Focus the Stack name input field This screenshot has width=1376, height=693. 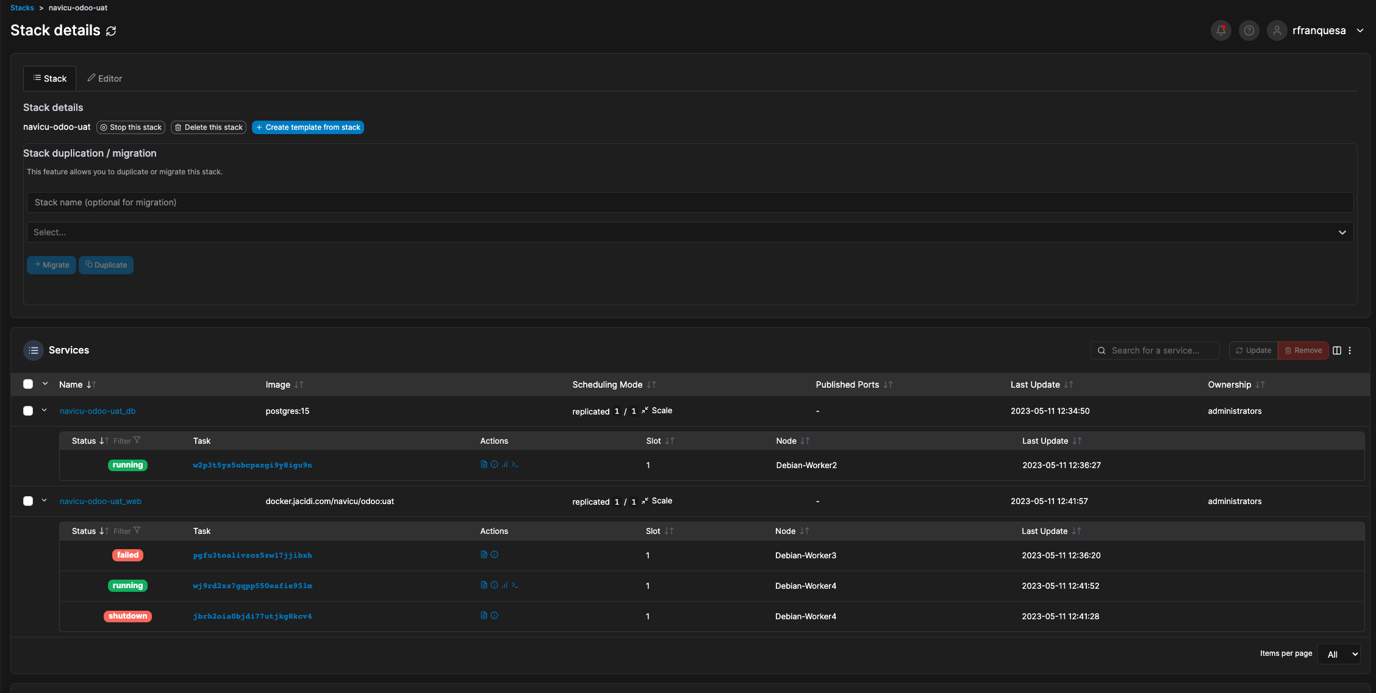[x=690, y=202]
